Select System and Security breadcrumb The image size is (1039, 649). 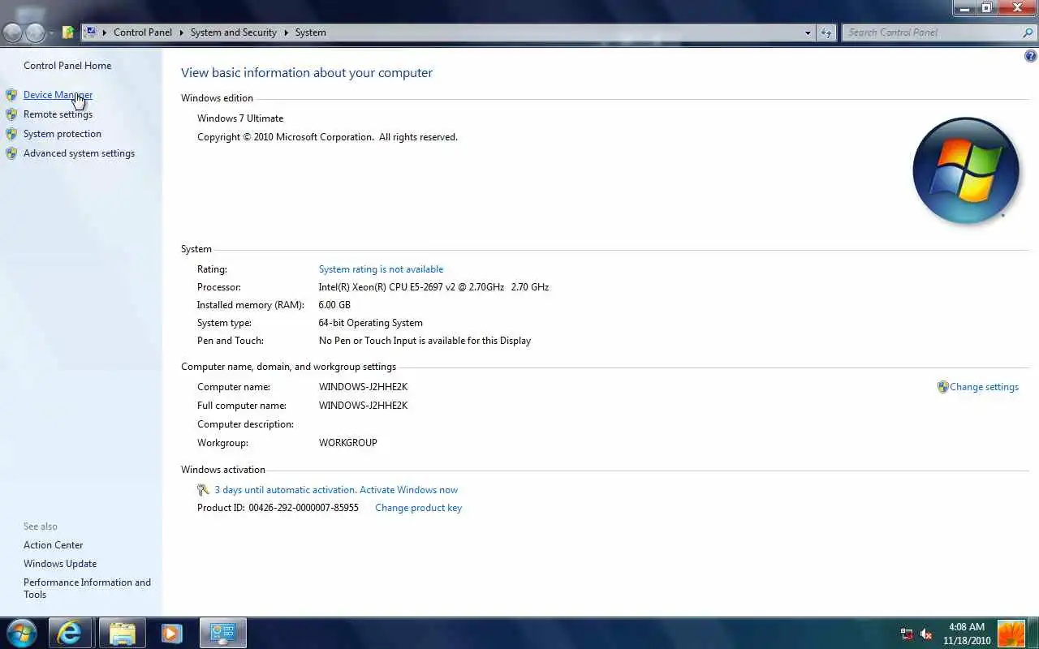click(x=233, y=32)
